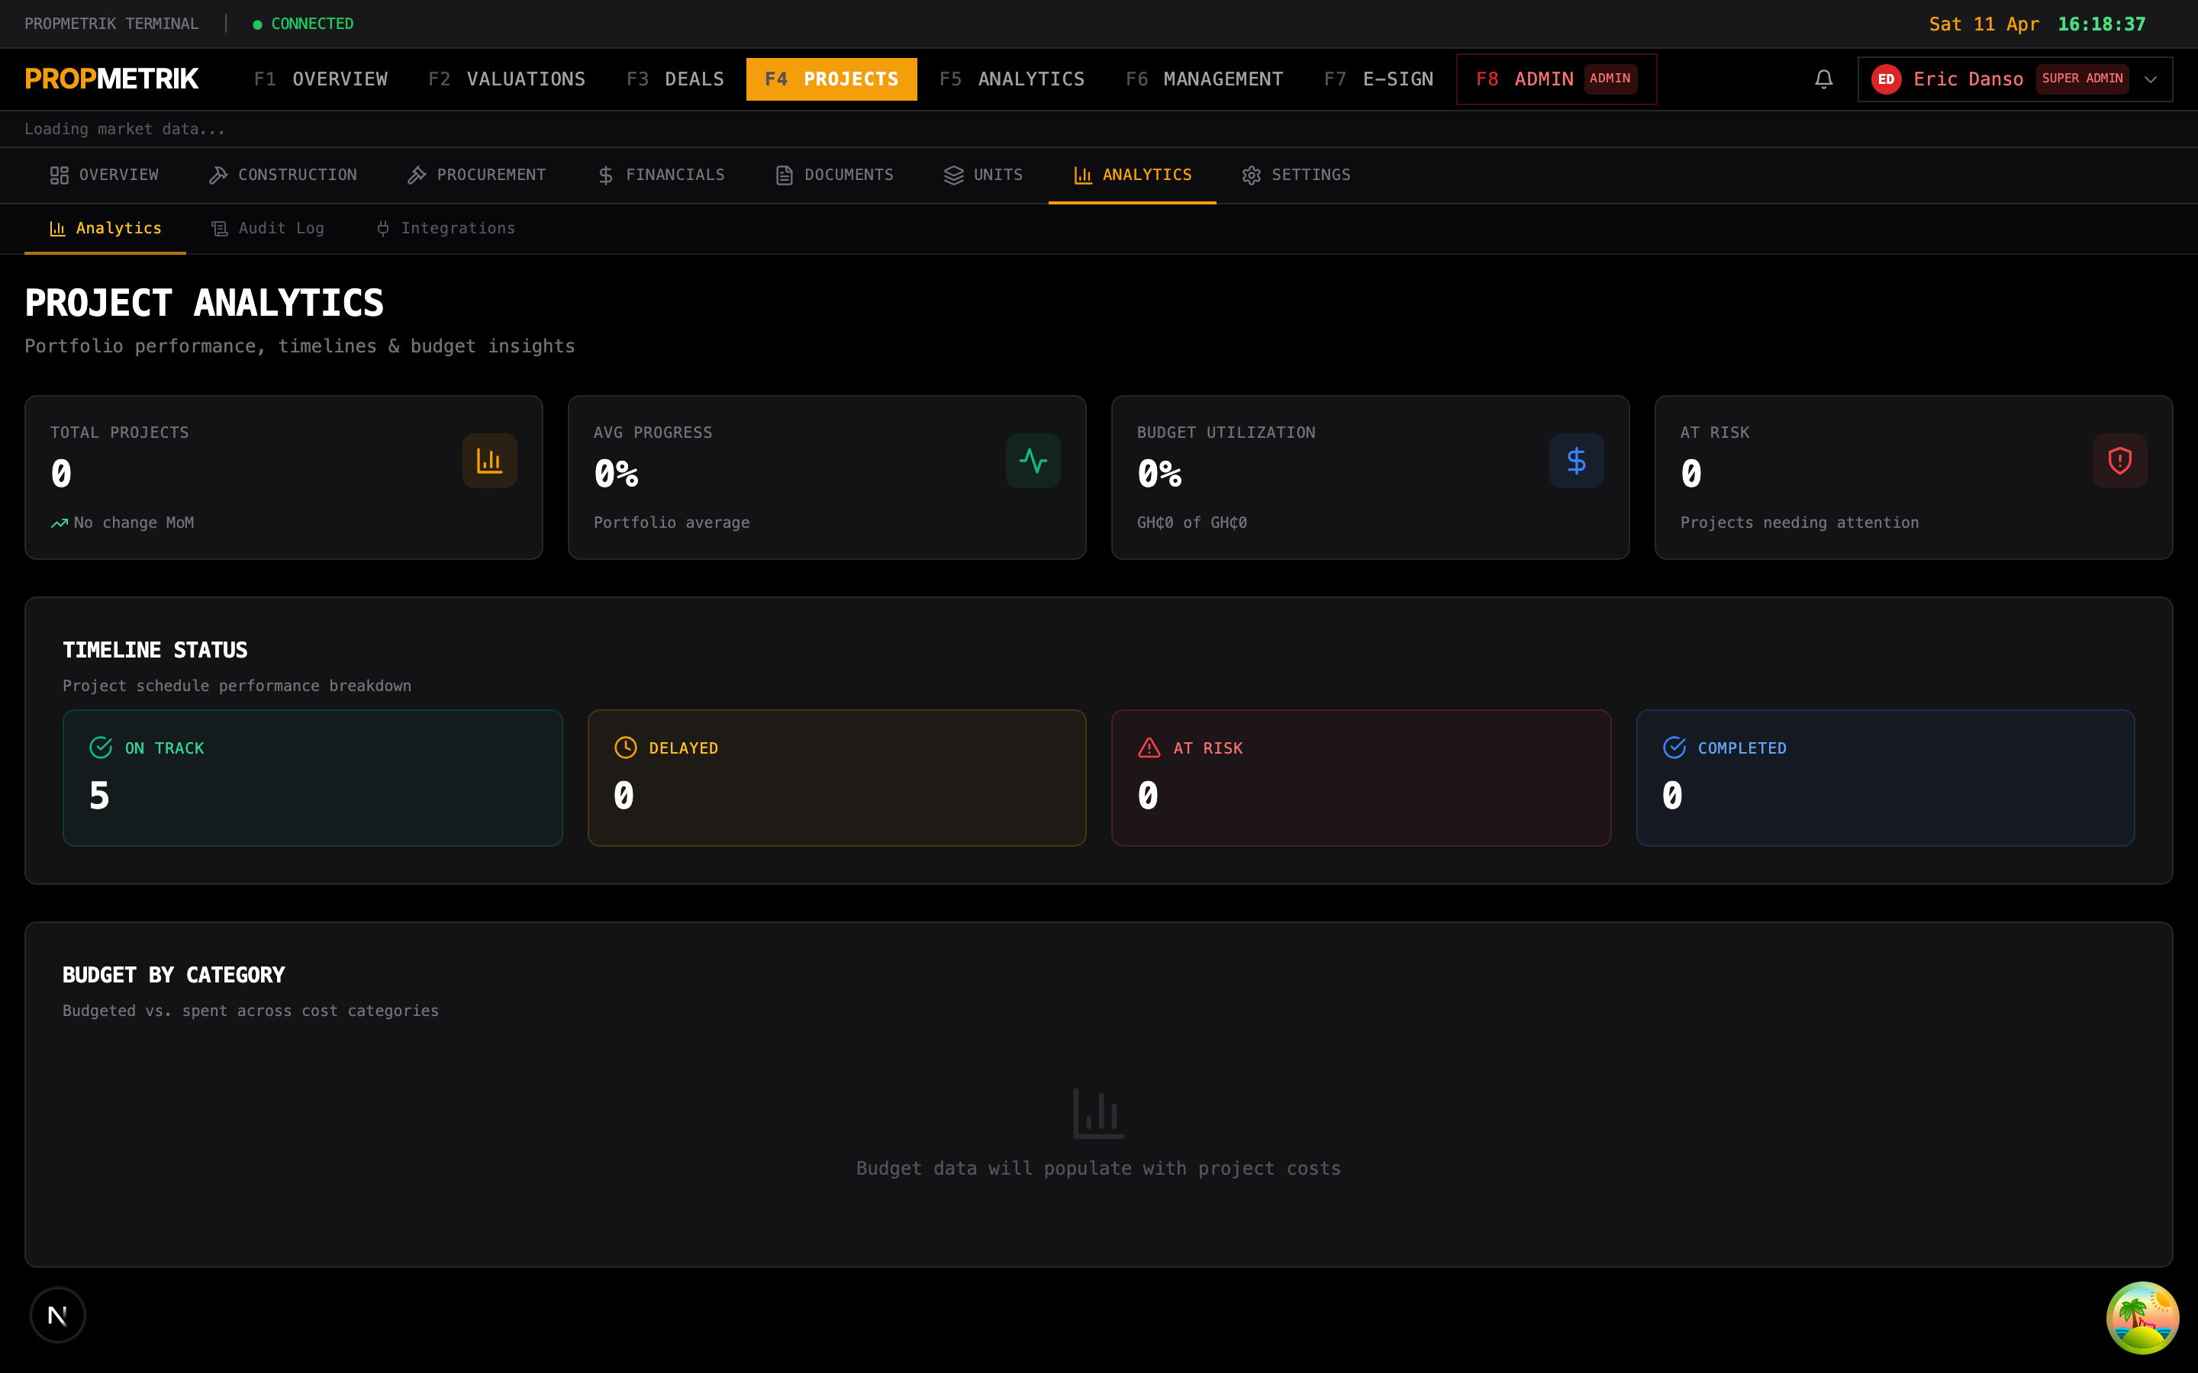The height and width of the screenshot is (1373, 2198).
Task: Expand the user menu chevron
Action: pyautogui.click(x=2150, y=79)
